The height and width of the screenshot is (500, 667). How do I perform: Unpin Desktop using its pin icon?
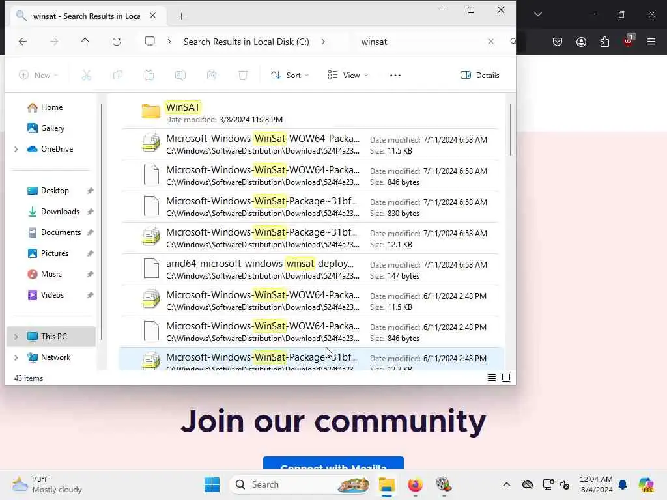90,191
